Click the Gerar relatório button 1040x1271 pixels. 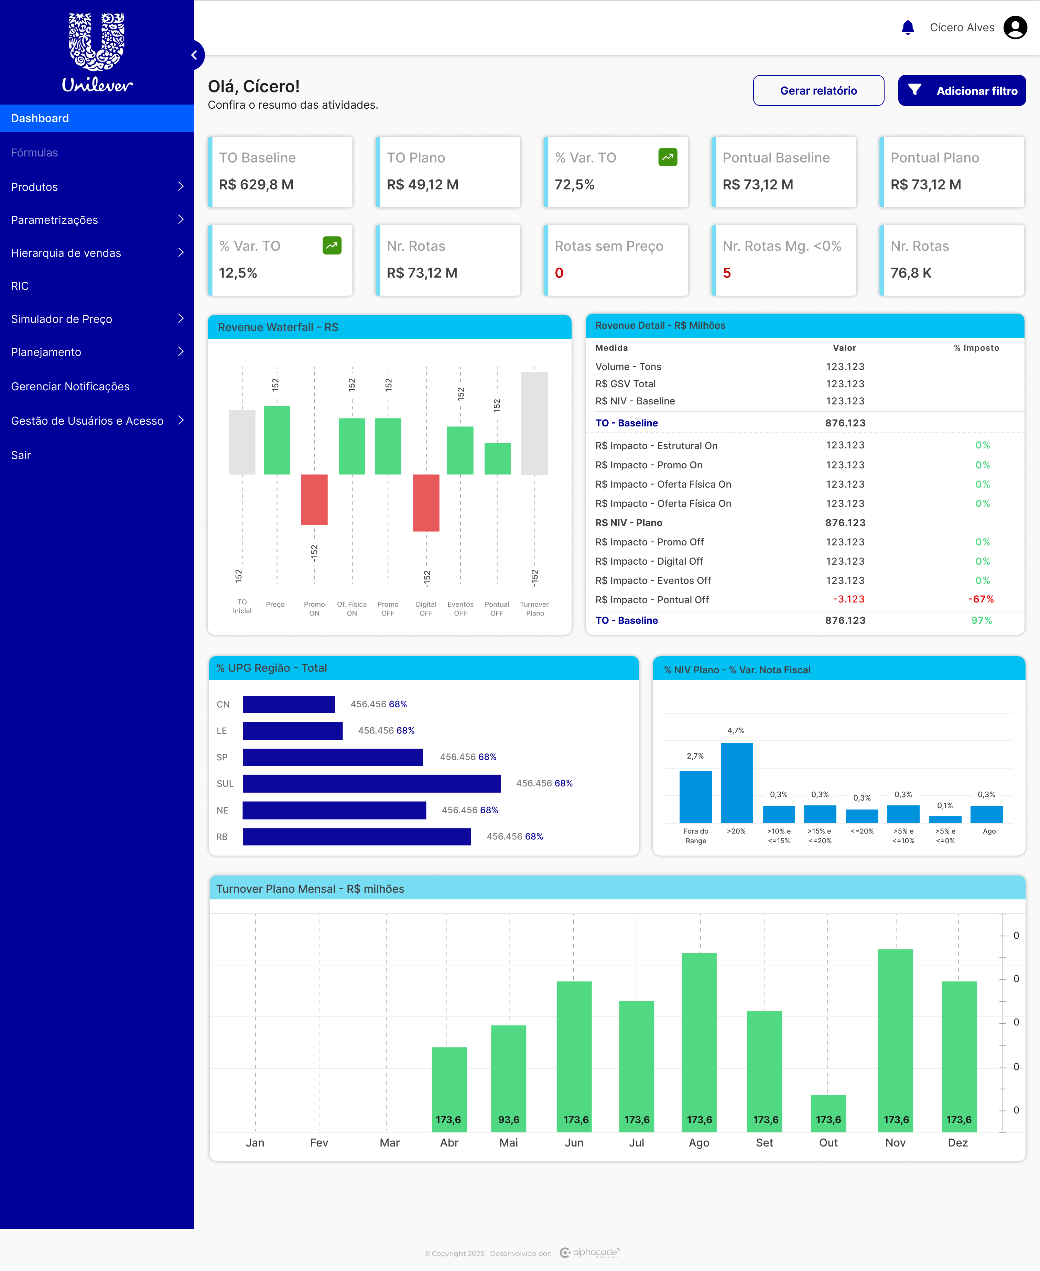(x=818, y=90)
